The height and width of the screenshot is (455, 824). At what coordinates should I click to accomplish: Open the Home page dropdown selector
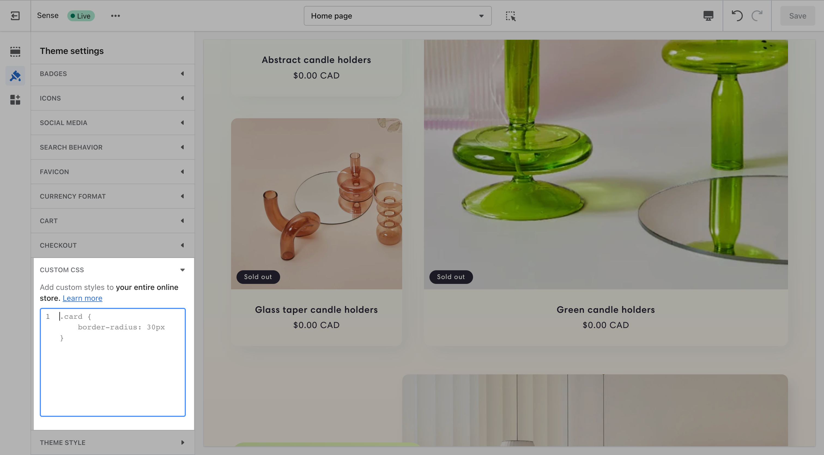[x=398, y=15]
